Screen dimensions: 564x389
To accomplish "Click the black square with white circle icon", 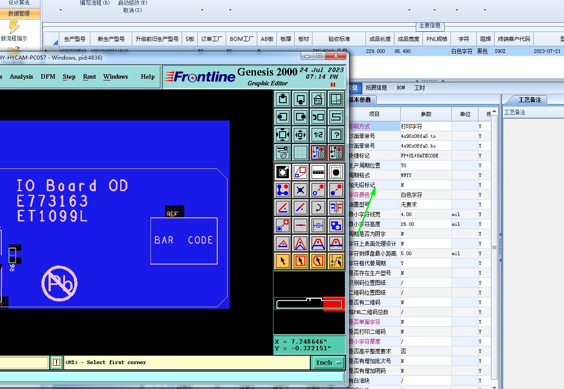I will (283, 172).
